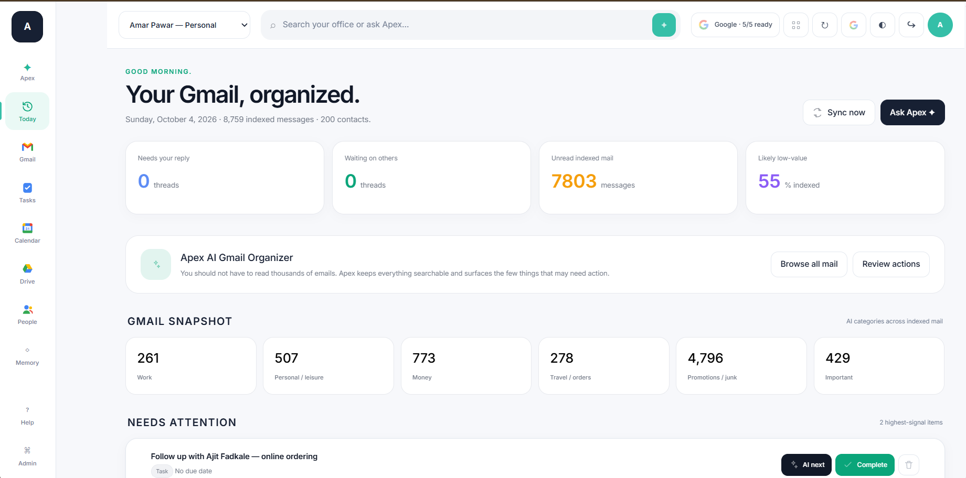Screen dimensions: 966x478
Task: Open Gmail from the sidebar
Action: click(27, 152)
